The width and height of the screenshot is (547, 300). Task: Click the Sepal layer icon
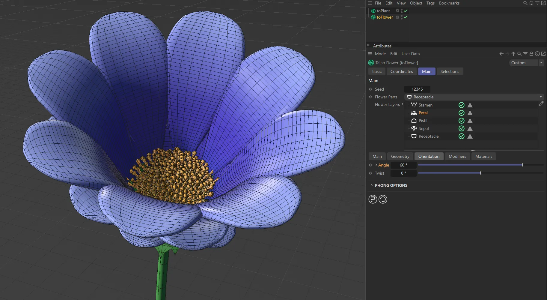pos(414,128)
